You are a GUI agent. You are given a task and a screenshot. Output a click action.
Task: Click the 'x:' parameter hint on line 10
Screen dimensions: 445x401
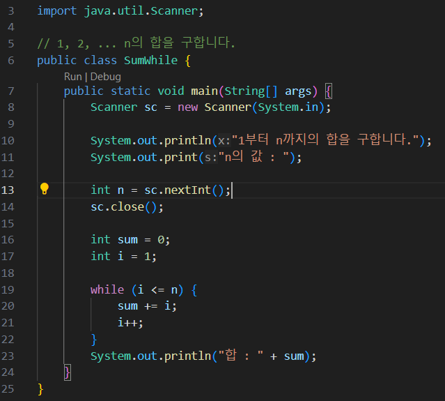(x=224, y=140)
